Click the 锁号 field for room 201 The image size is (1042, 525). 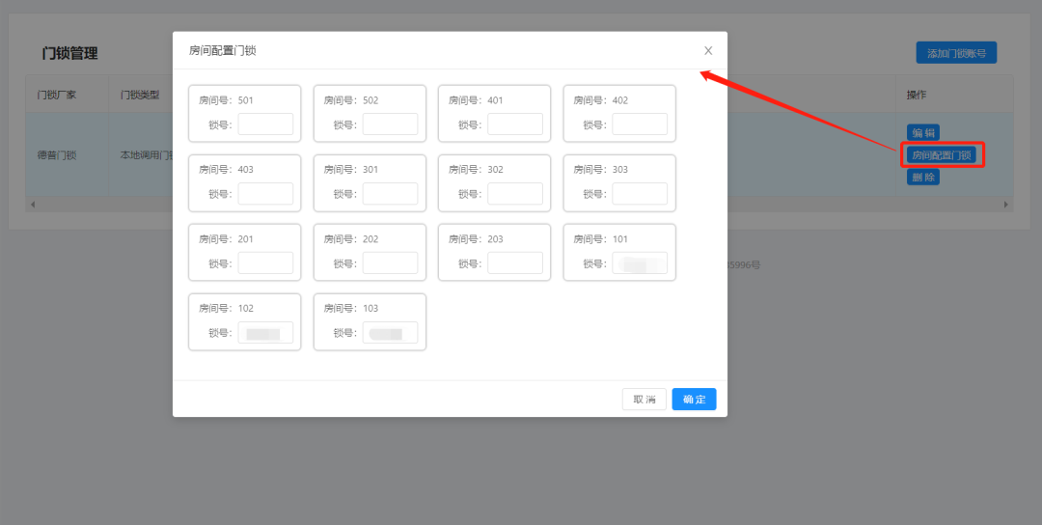[265, 263]
